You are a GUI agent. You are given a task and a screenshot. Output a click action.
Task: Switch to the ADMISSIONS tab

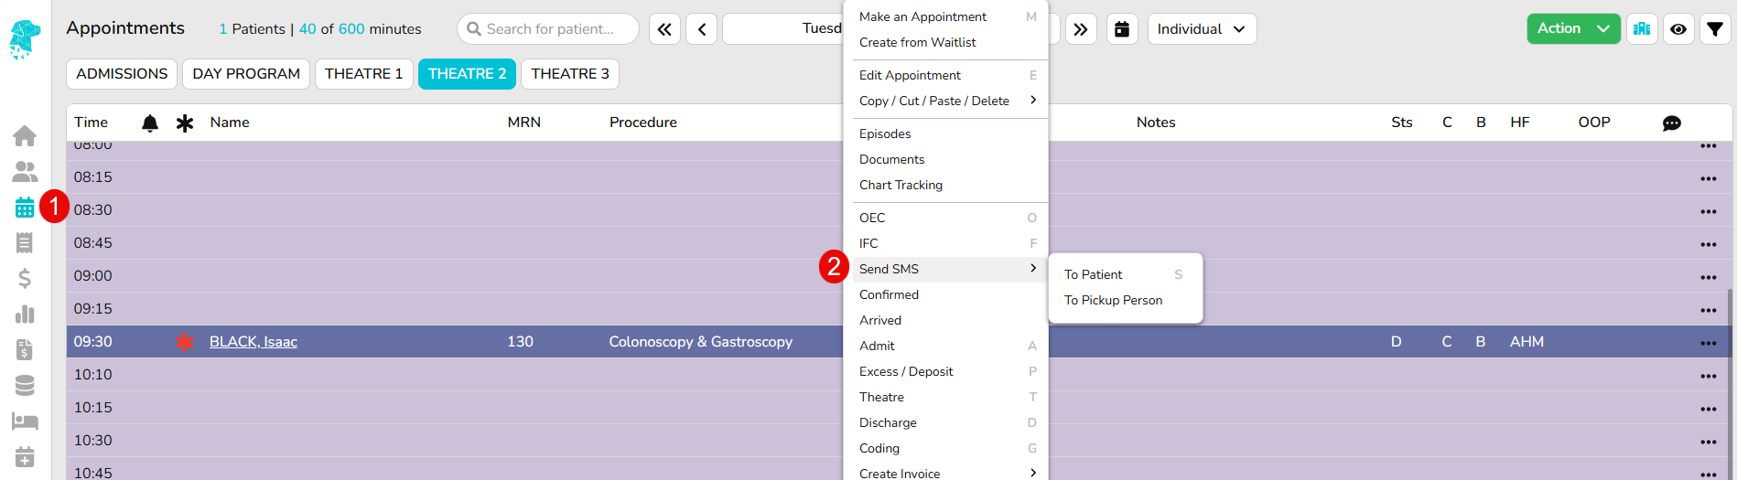pyautogui.click(x=122, y=74)
